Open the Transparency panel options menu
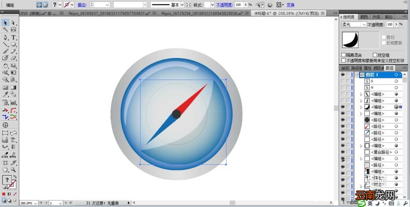410x207 pixels. click(x=405, y=17)
